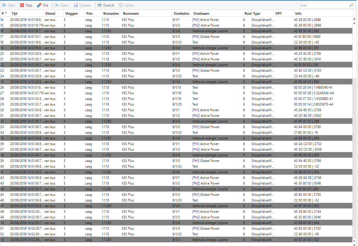Sort by the Dienst column header

tap(54, 13)
